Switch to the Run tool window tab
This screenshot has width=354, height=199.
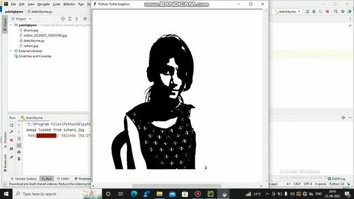click(x=46, y=179)
